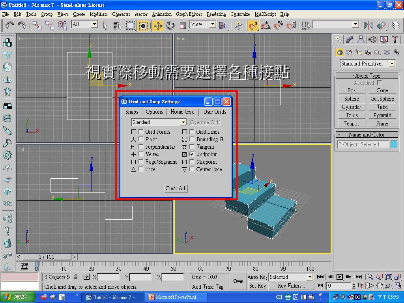Toggle the Percent Snap button

(278, 26)
